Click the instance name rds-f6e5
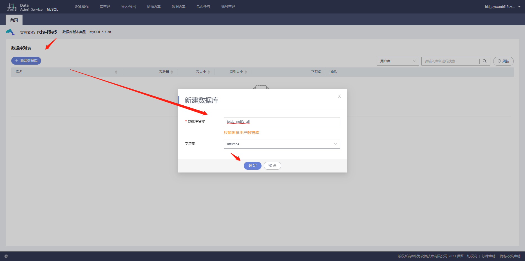 (x=47, y=32)
